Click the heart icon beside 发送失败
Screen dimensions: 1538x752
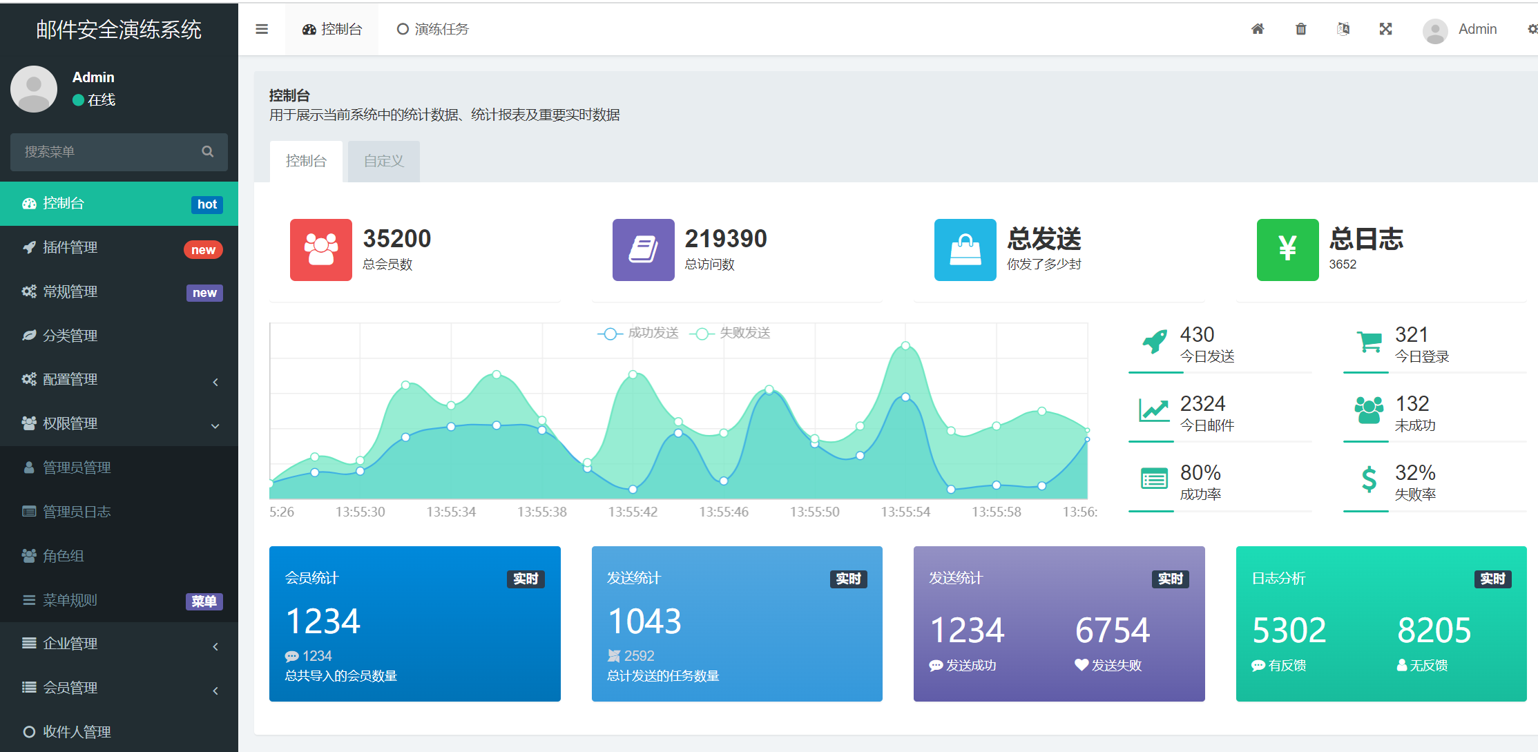tap(1082, 665)
